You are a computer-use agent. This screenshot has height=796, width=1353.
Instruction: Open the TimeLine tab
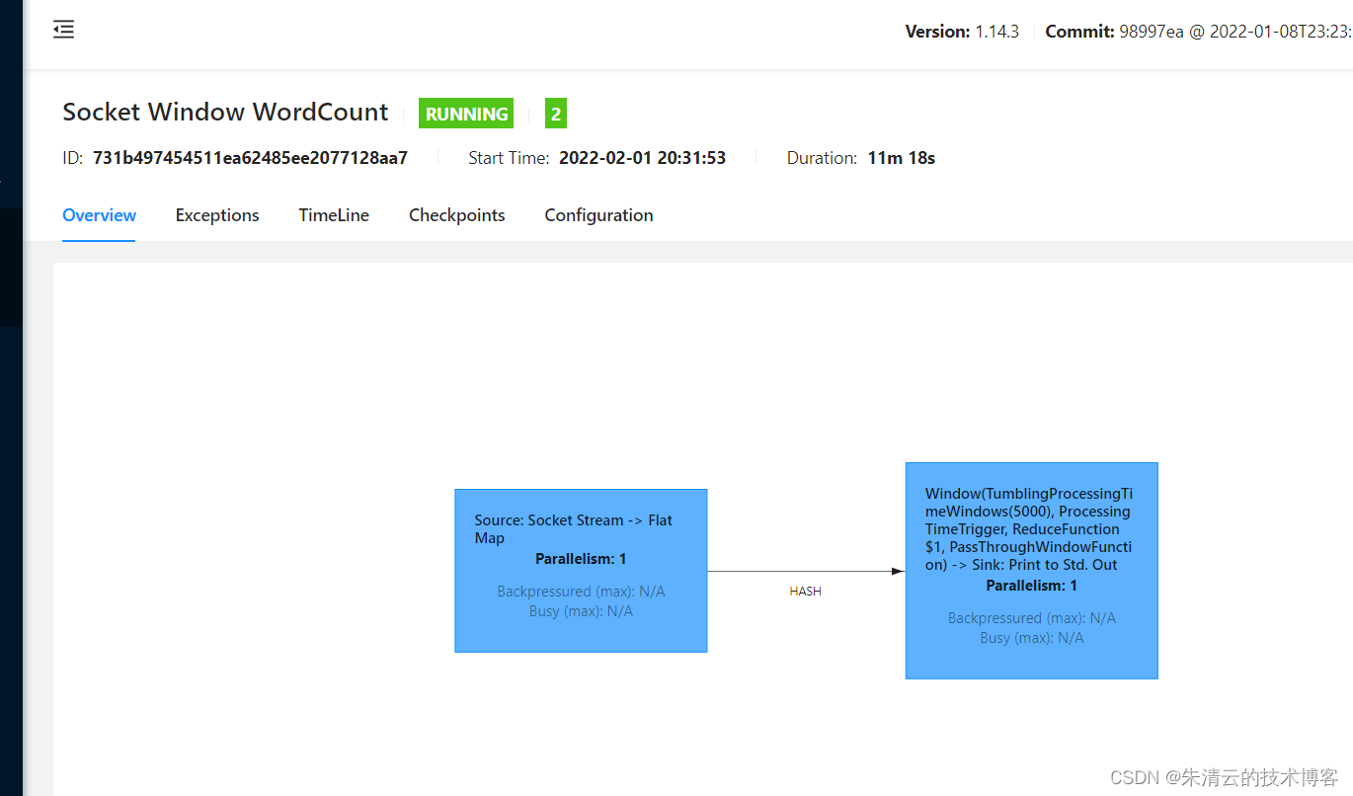pos(334,215)
